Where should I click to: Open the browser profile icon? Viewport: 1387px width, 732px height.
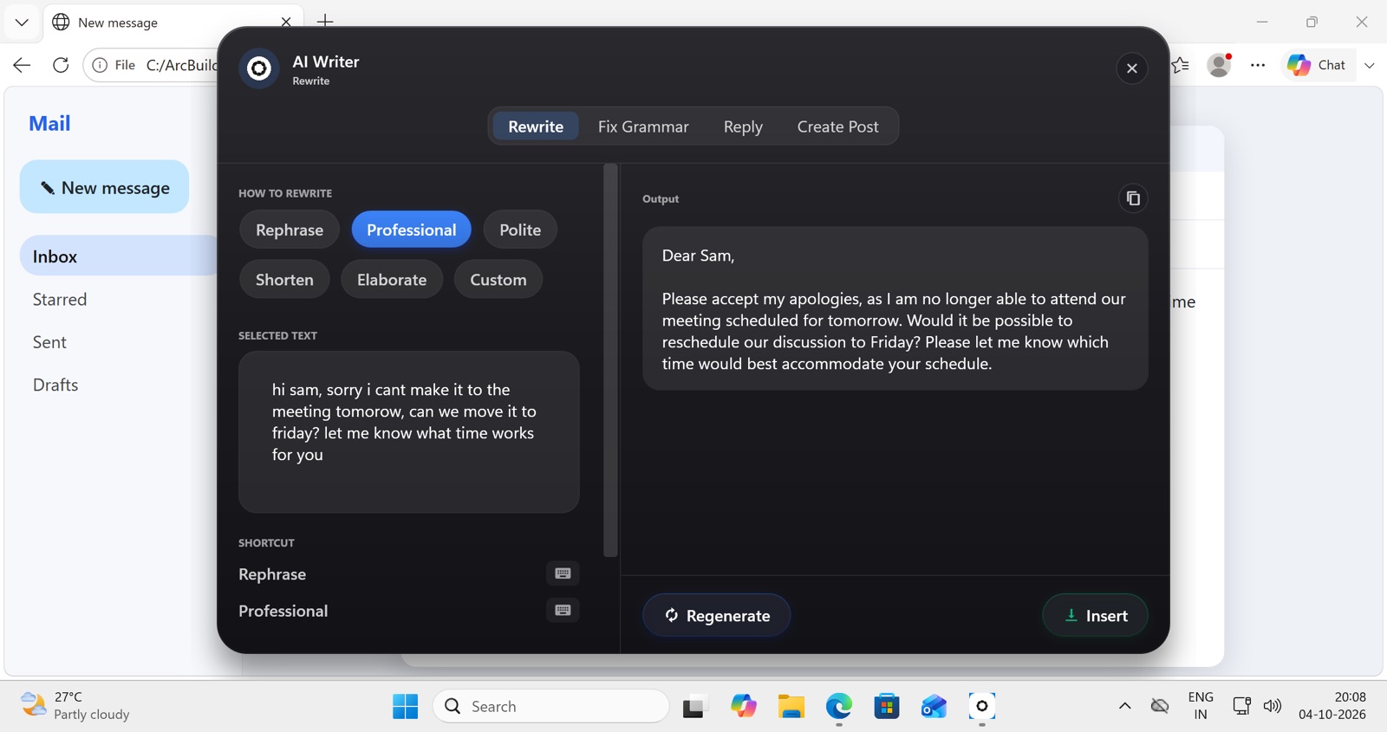pos(1219,65)
